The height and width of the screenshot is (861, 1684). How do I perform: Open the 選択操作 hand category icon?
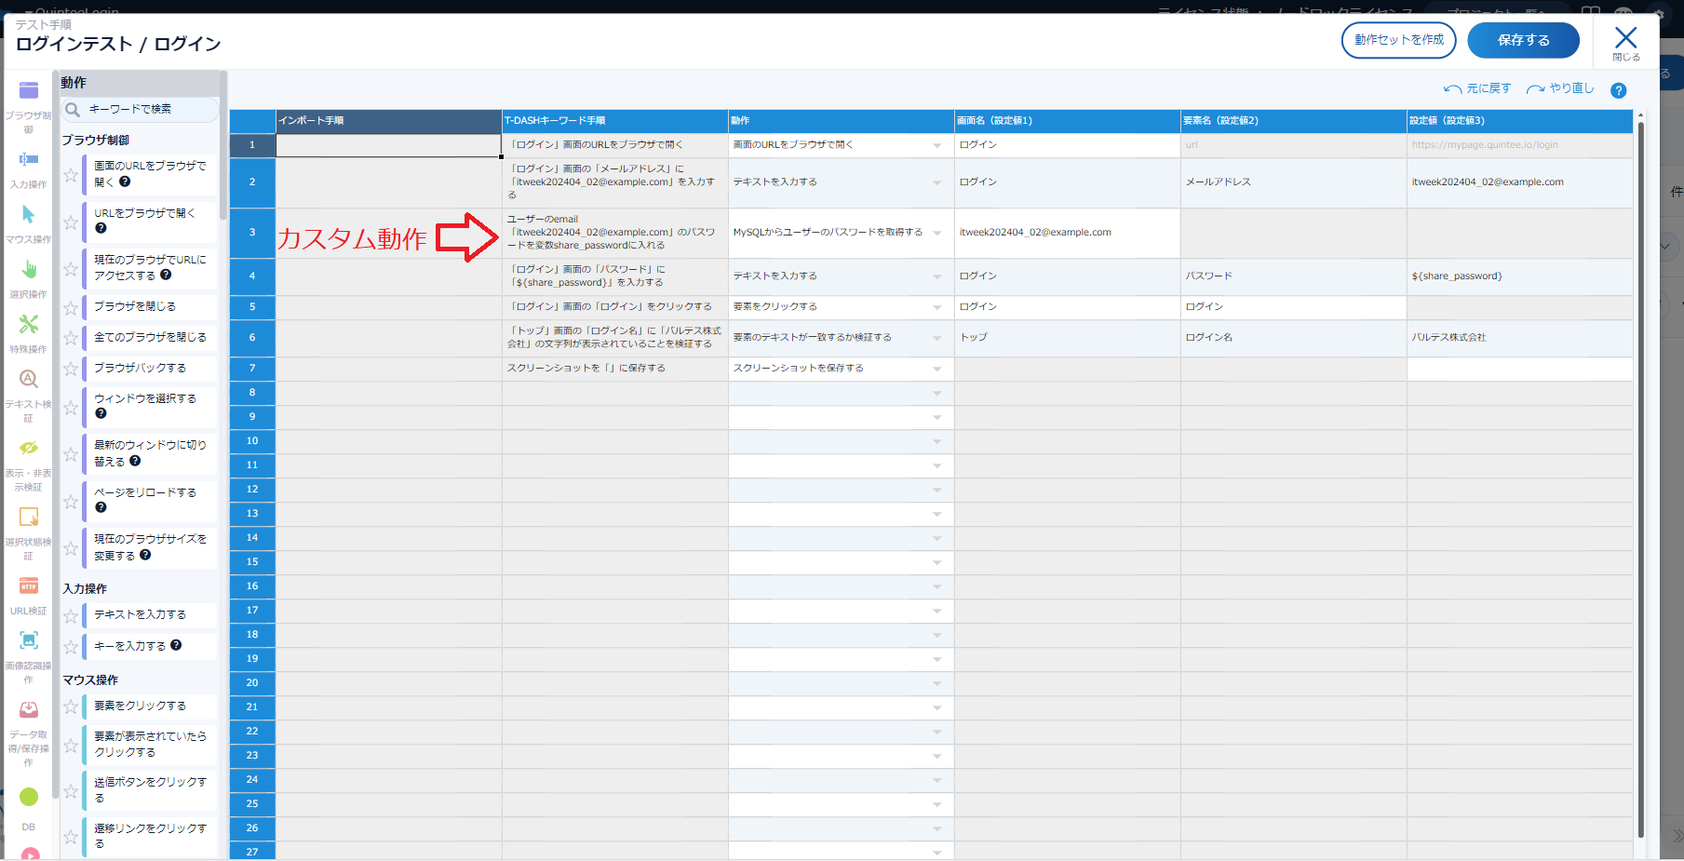tap(29, 269)
